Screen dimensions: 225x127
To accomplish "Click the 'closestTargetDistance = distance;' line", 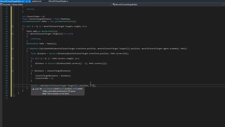I will (53, 76).
